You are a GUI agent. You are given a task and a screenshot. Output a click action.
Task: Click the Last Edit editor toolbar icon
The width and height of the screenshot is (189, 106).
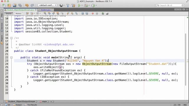click(x=27, y=14)
